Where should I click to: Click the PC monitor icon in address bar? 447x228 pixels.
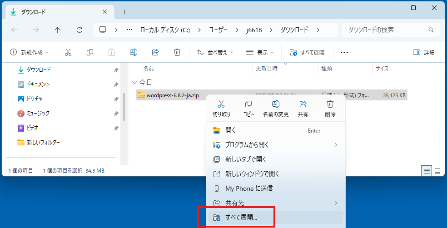point(103,30)
